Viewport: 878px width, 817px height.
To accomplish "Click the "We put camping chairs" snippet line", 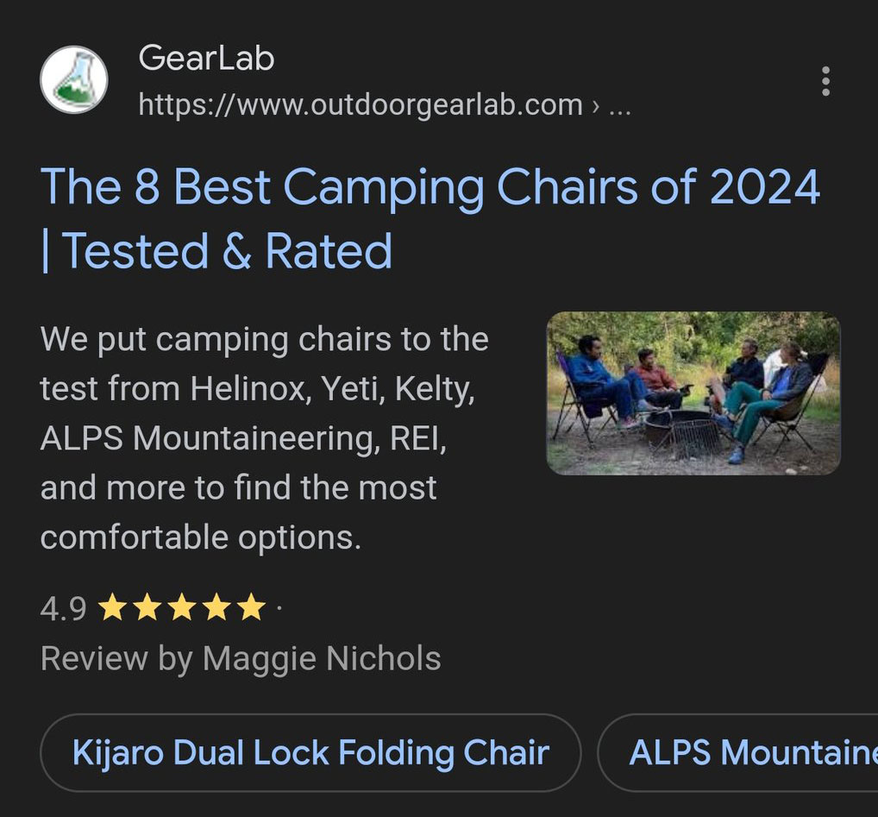I will tap(264, 339).
